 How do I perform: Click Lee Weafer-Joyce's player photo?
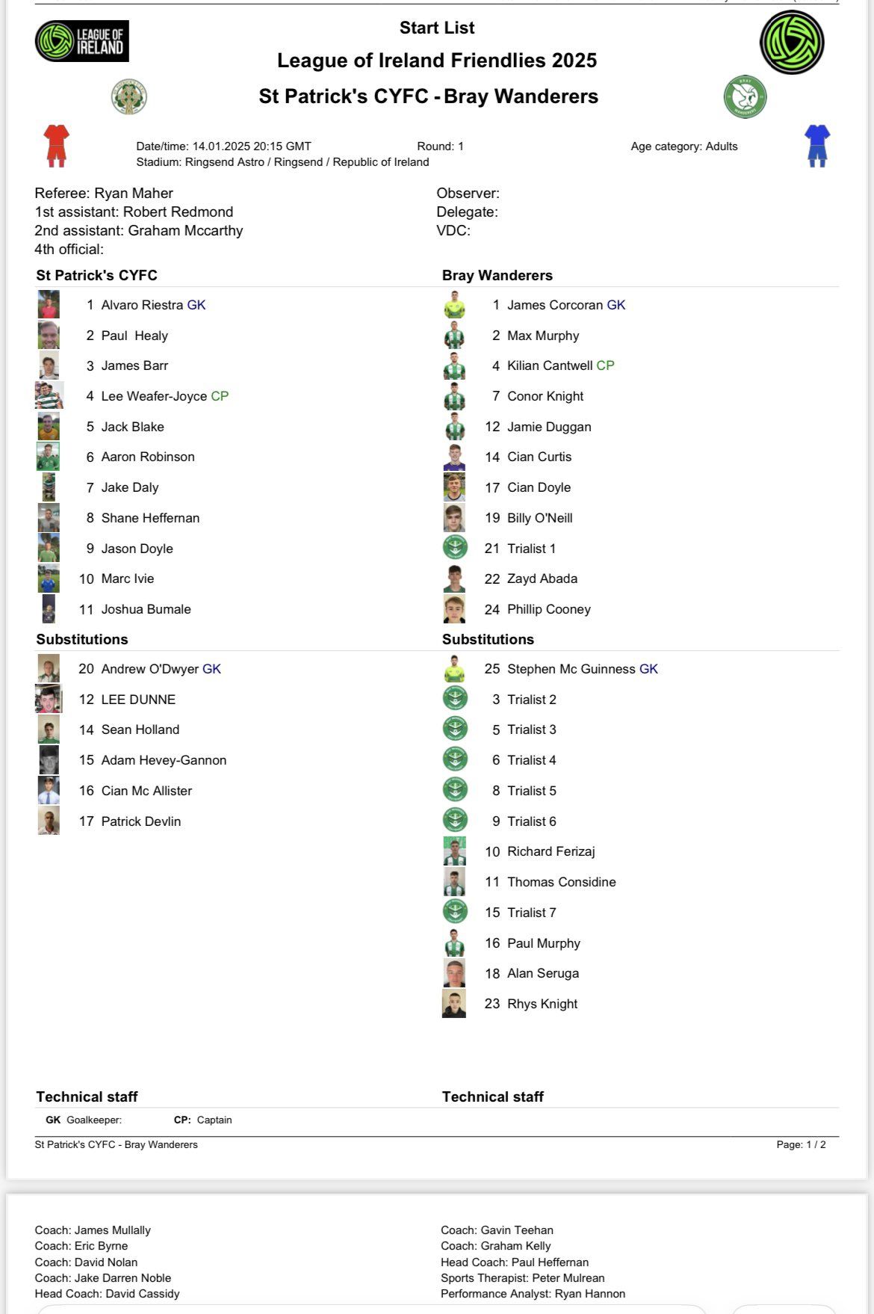[49, 396]
